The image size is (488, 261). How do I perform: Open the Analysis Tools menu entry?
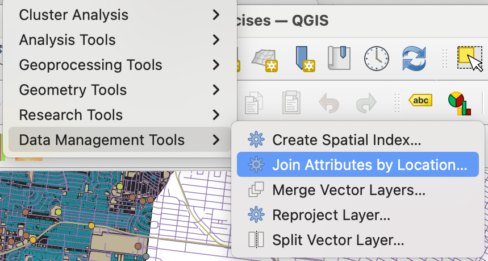coord(68,40)
